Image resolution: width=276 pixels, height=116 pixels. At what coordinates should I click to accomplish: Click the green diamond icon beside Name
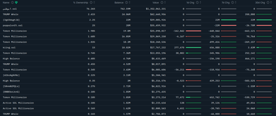coord(16,3)
